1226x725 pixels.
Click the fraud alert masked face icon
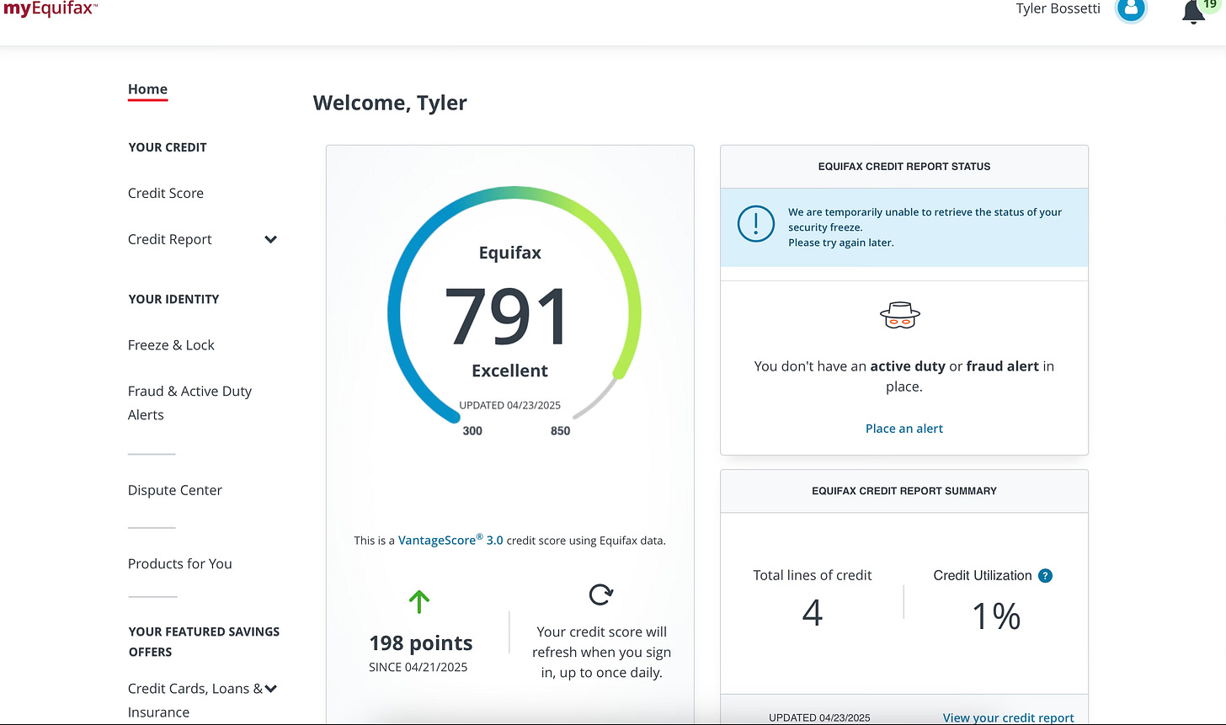tap(900, 315)
